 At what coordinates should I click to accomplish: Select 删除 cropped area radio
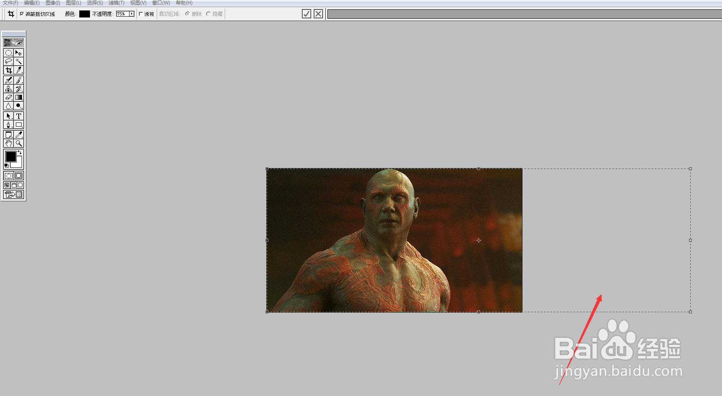[x=187, y=14]
